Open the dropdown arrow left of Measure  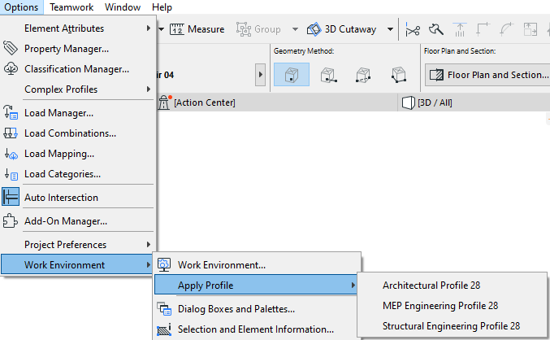pos(161,29)
